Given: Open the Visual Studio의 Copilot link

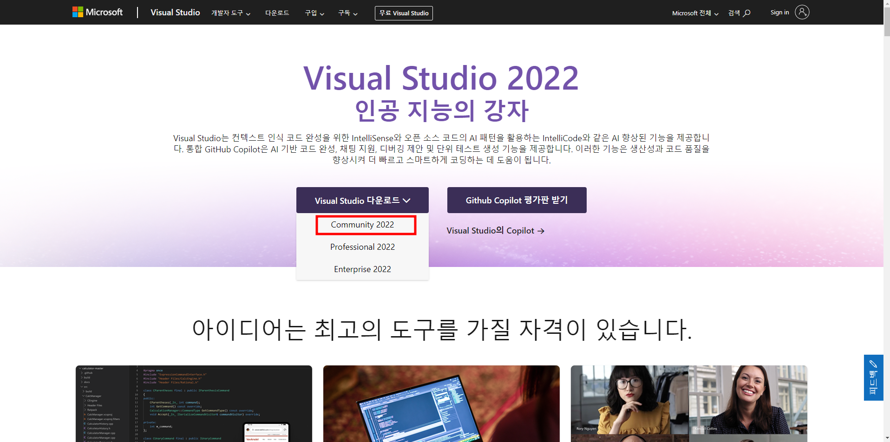Looking at the screenshot, I should pyautogui.click(x=495, y=231).
